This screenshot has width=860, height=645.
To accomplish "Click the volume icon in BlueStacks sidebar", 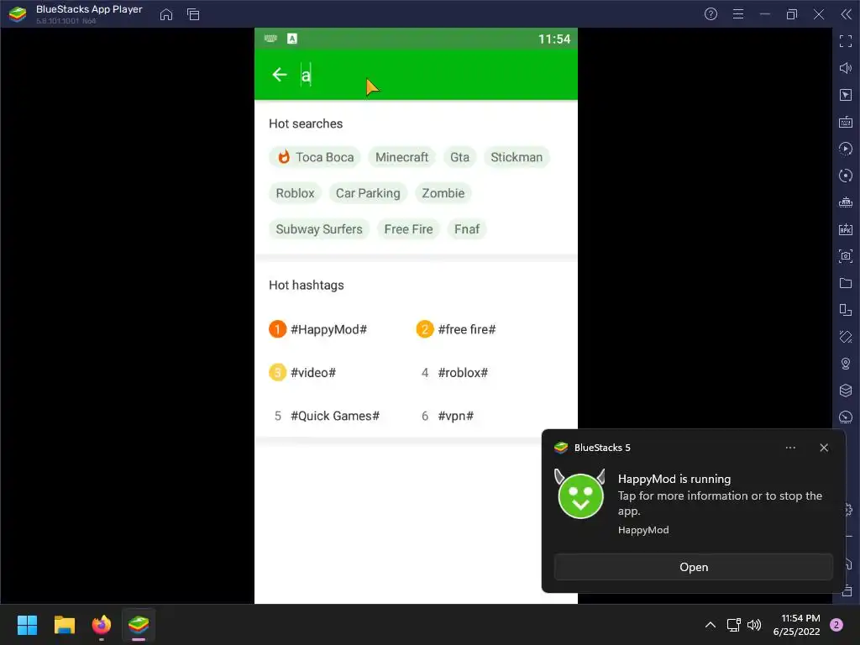I will [x=846, y=68].
